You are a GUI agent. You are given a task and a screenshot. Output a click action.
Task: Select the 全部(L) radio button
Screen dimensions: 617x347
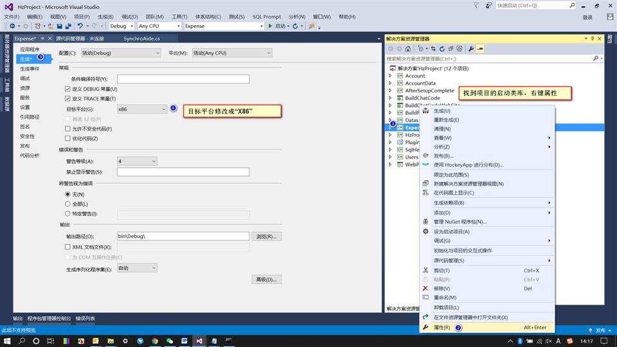[x=67, y=204]
